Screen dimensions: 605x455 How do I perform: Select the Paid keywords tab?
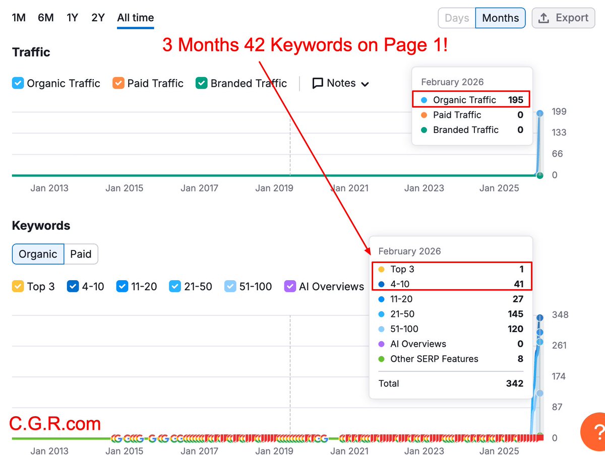click(x=81, y=254)
